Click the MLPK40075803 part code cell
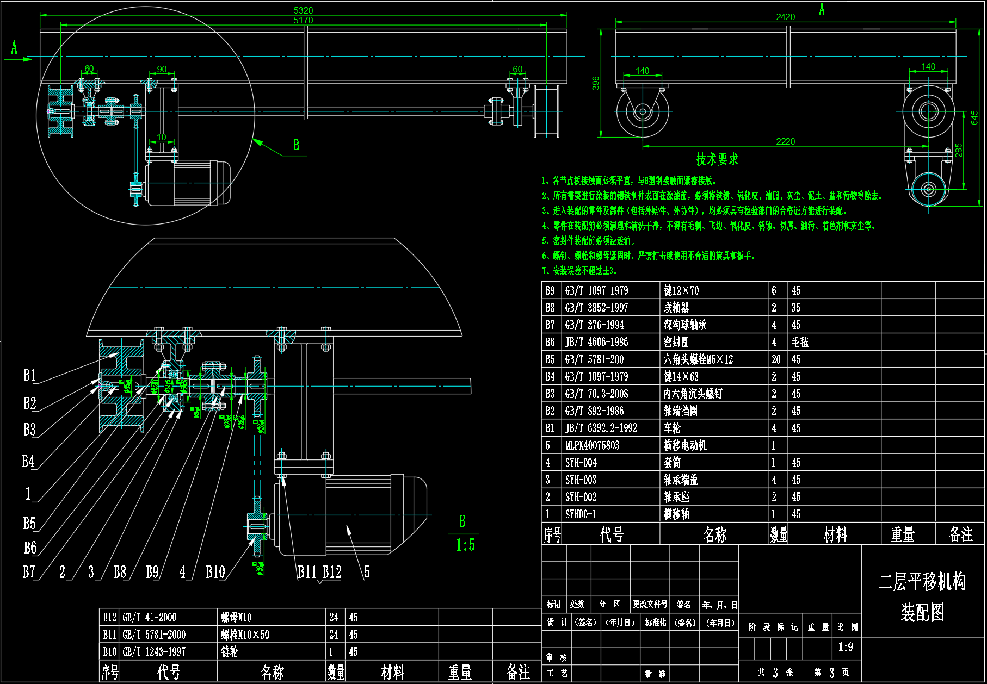Image resolution: width=987 pixels, height=684 pixels. 592,445
